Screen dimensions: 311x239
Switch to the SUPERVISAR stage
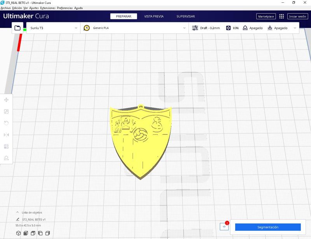point(186,16)
